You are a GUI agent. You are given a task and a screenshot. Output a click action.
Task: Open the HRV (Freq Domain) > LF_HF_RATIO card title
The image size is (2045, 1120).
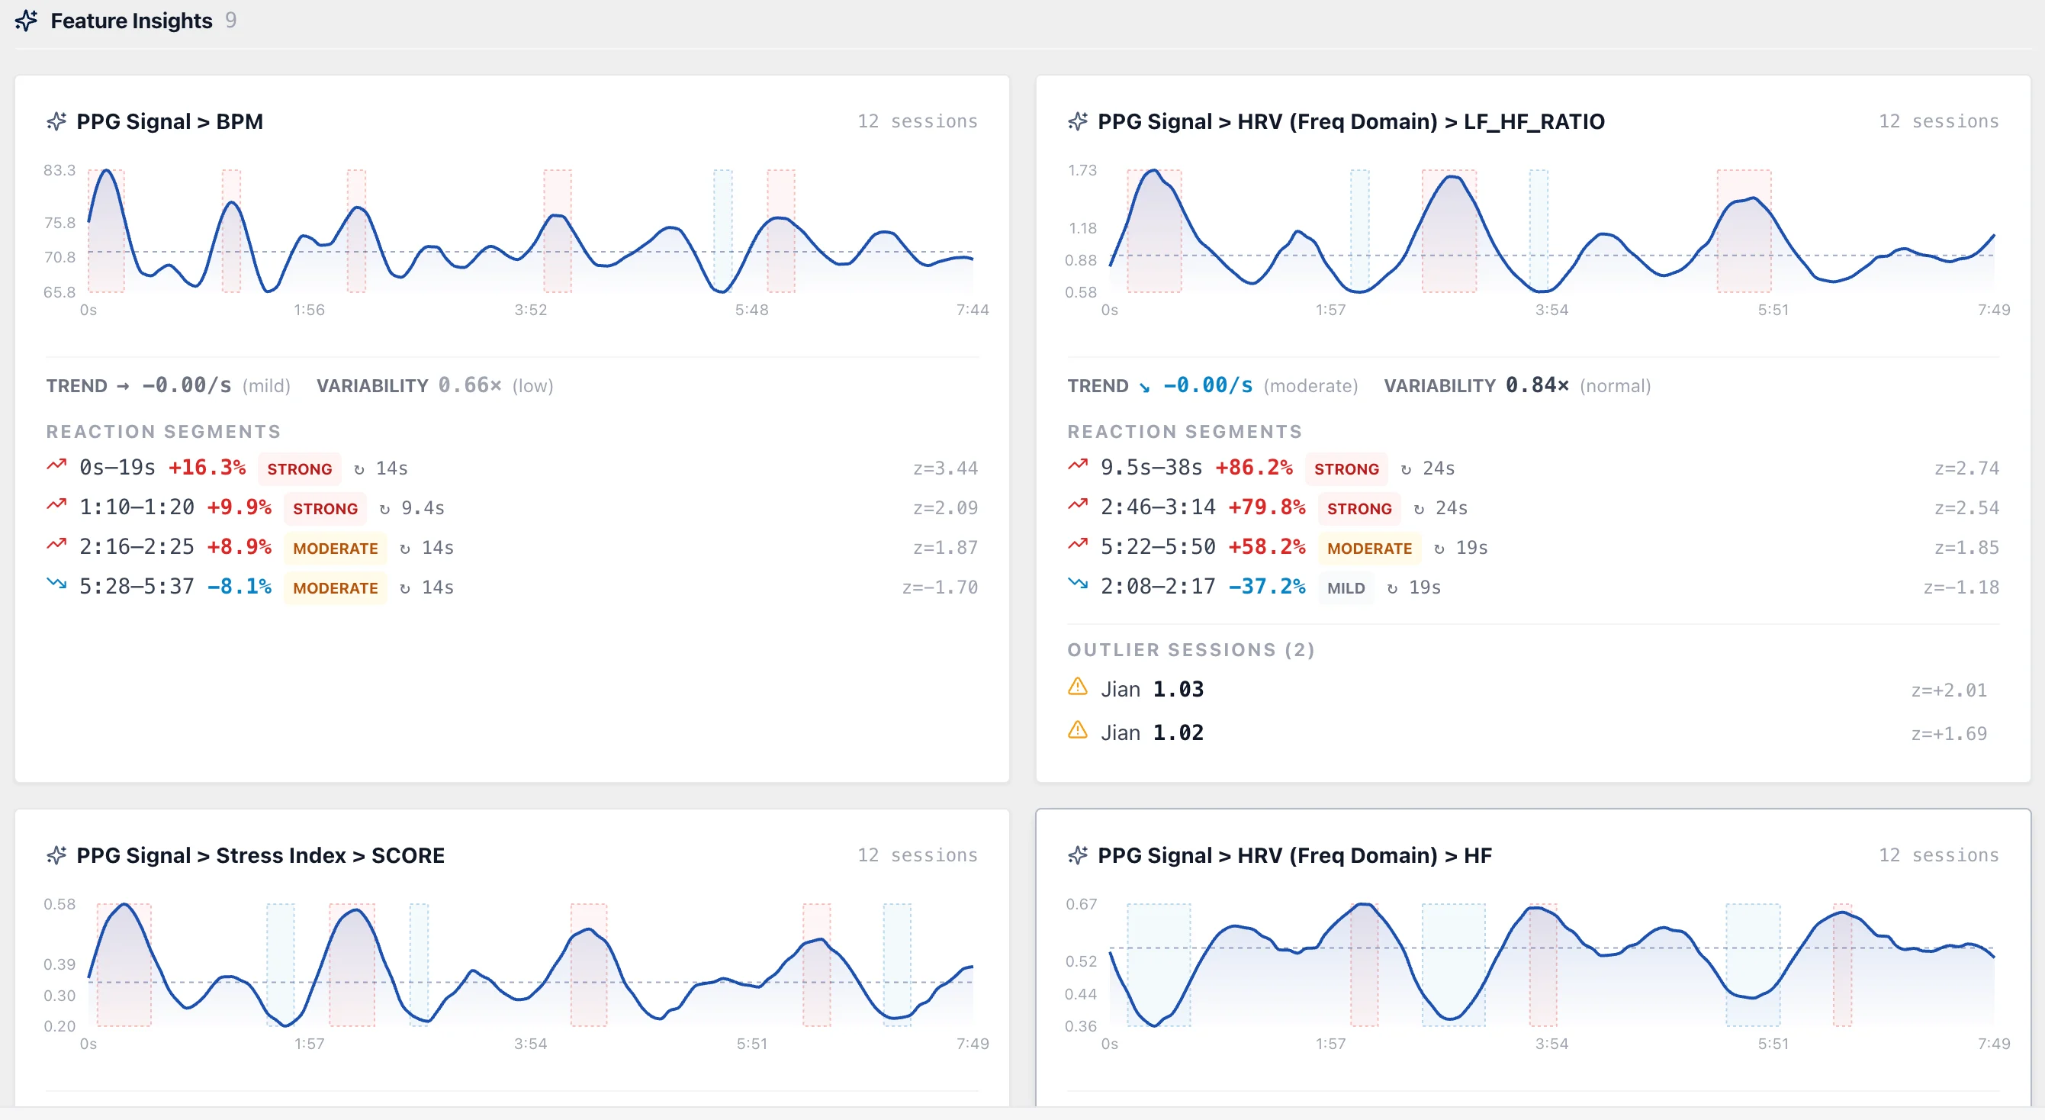tap(1351, 121)
